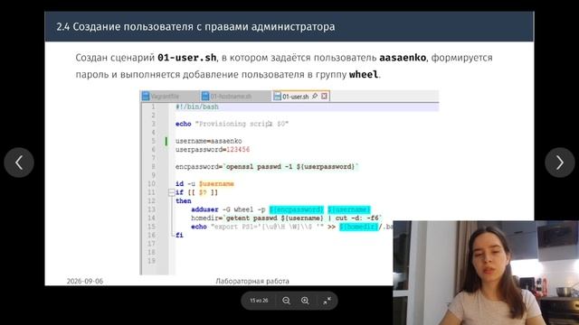Click the Vagrantfile tab save icon
The height and width of the screenshot is (325, 579).
click(x=146, y=97)
